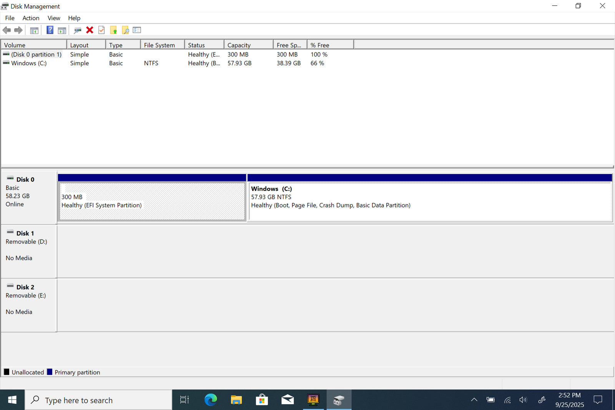Expand the hidden system tray icons chevron

point(474,400)
